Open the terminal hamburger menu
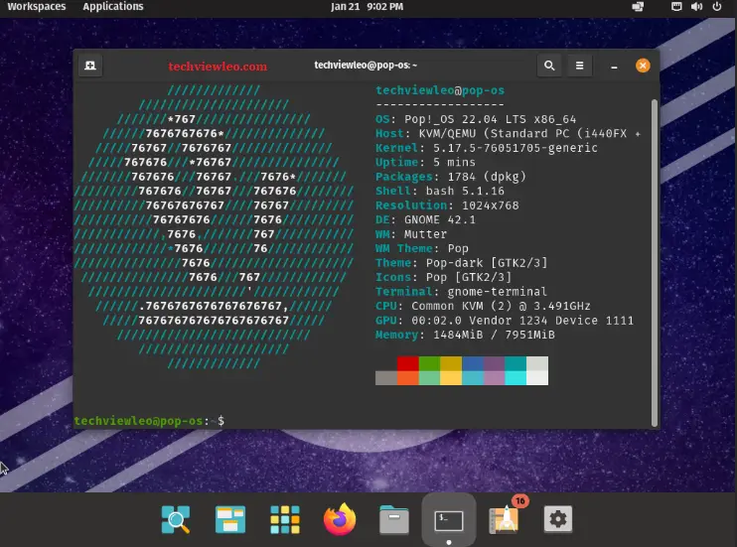 [579, 66]
